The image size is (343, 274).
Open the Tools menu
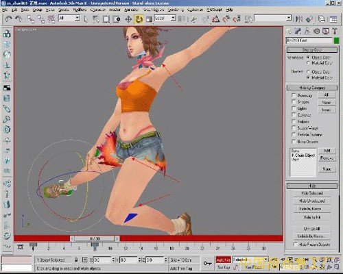[x=25, y=10]
